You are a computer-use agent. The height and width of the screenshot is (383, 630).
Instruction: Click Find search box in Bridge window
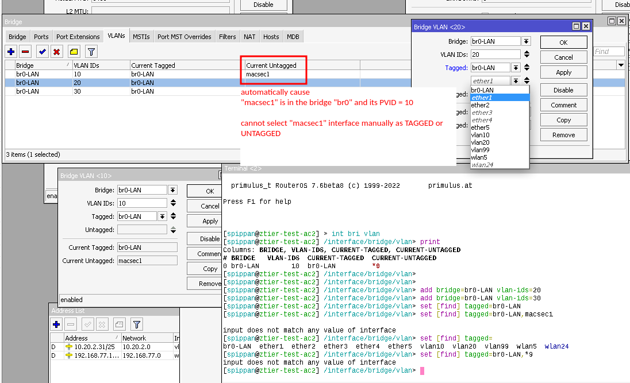pos(609,51)
